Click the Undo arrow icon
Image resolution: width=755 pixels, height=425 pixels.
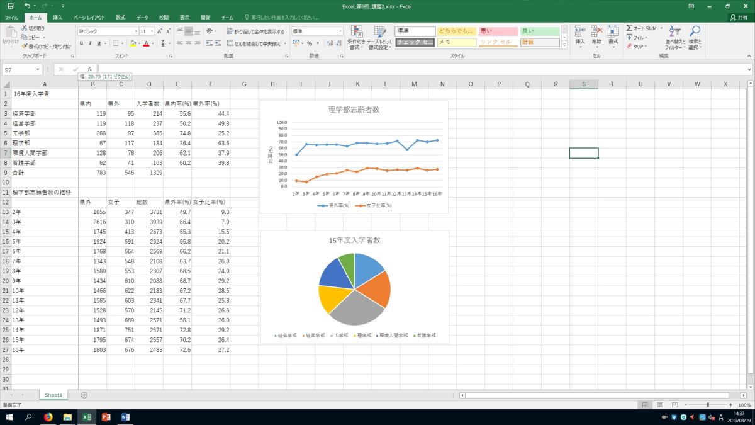pyautogui.click(x=27, y=6)
